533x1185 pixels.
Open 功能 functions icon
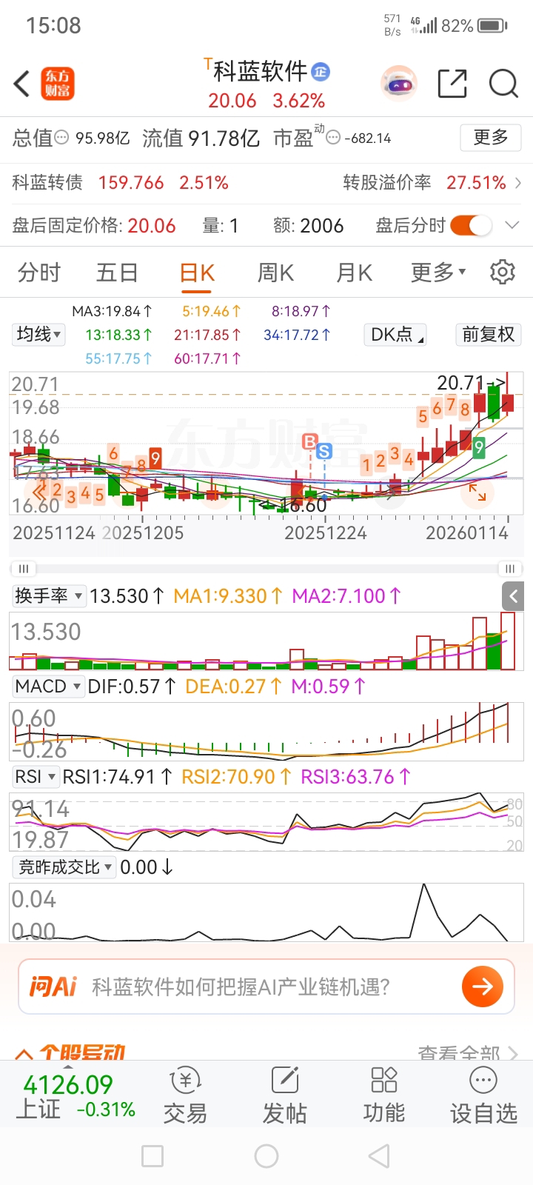(384, 1096)
